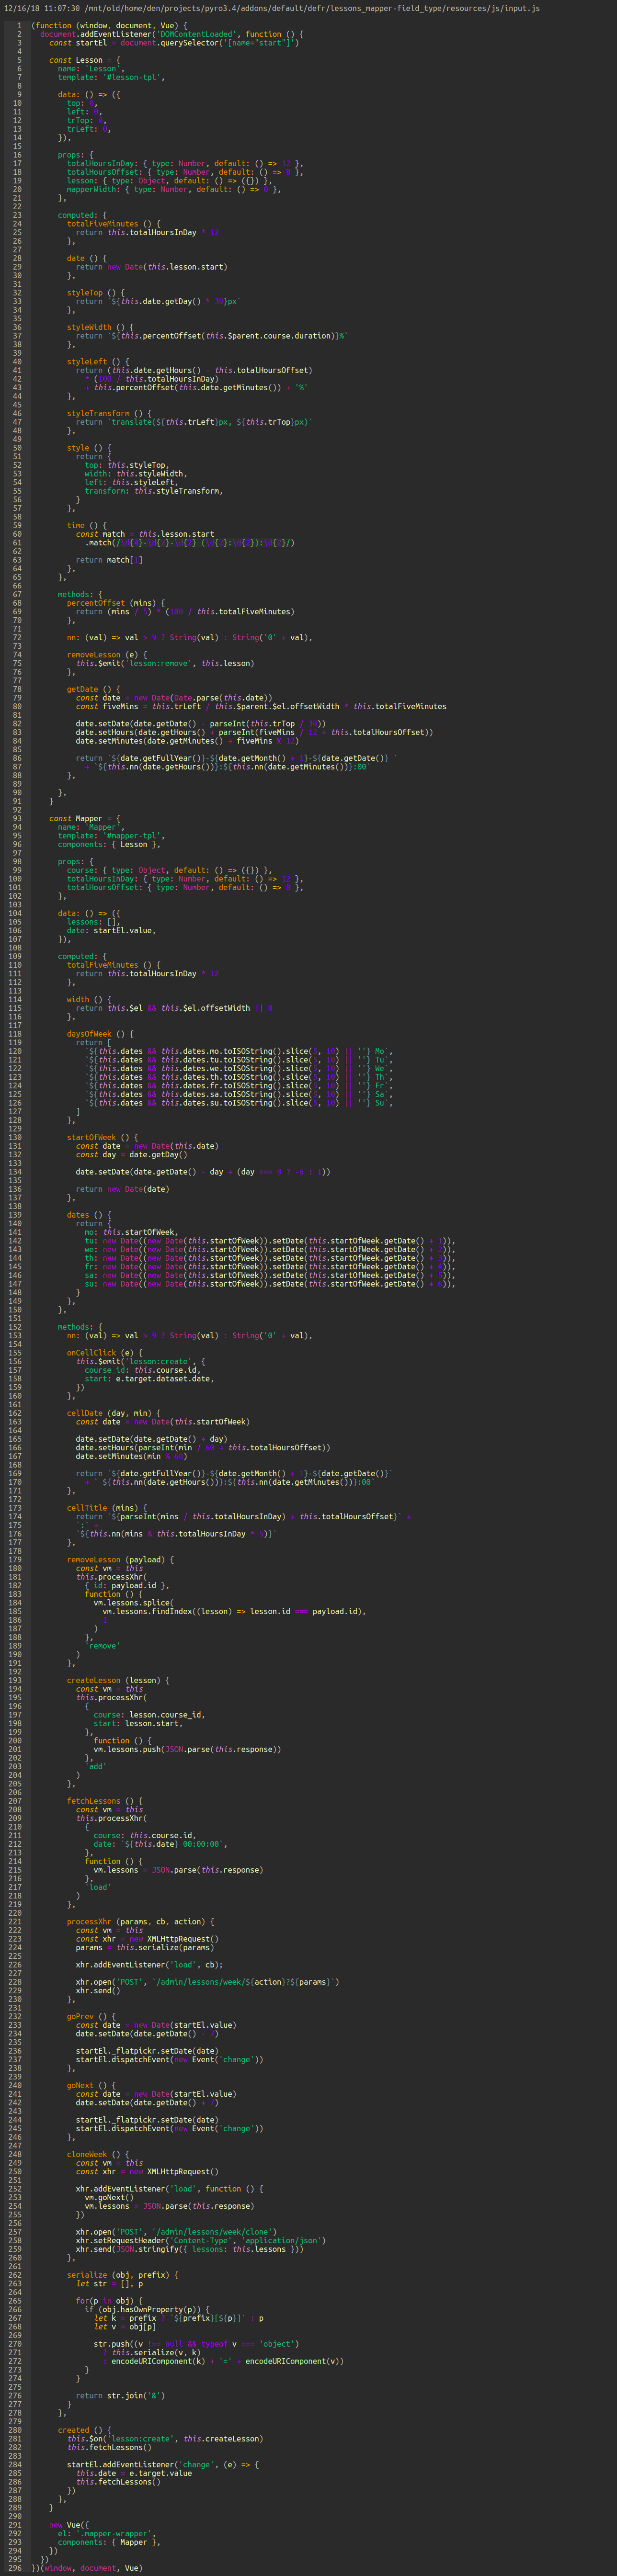Click the 'totalHoursOffset' prop in Lesson props

184,172
